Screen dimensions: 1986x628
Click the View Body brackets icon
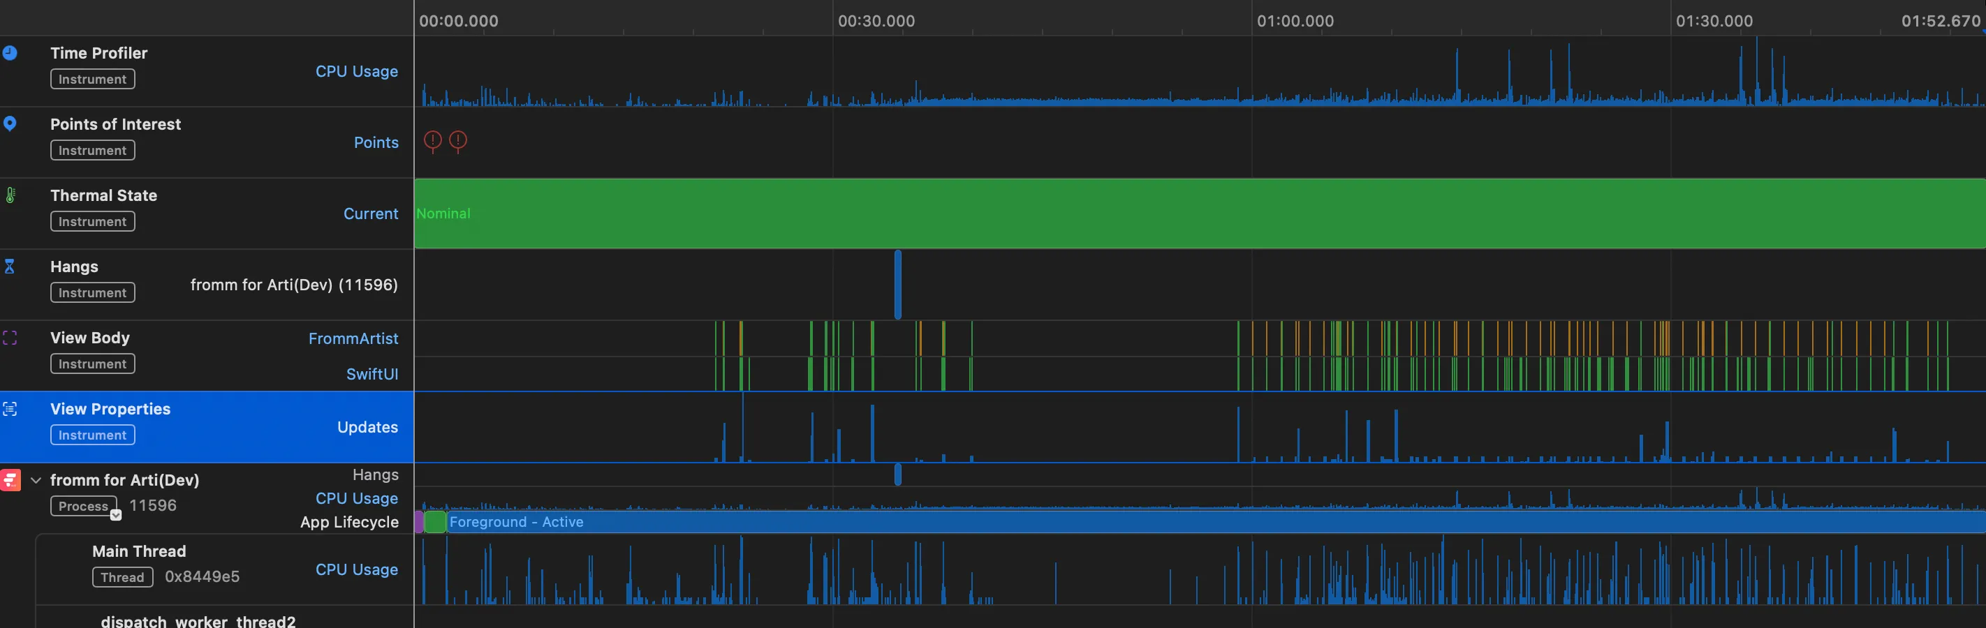tap(10, 338)
